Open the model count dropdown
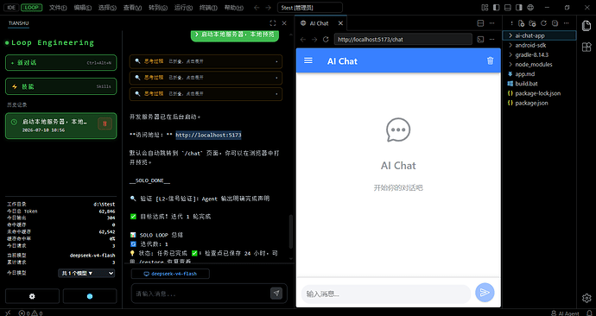The width and height of the screenshot is (596, 316). [86, 273]
